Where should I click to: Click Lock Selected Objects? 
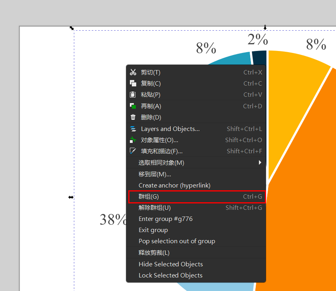(x=170, y=275)
